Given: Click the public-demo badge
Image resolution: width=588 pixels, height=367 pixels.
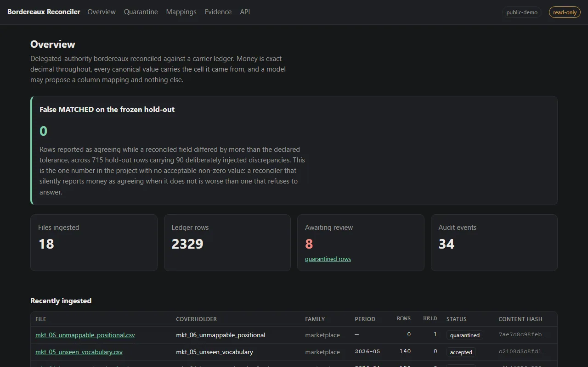Looking at the screenshot, I should coord(522,12).
